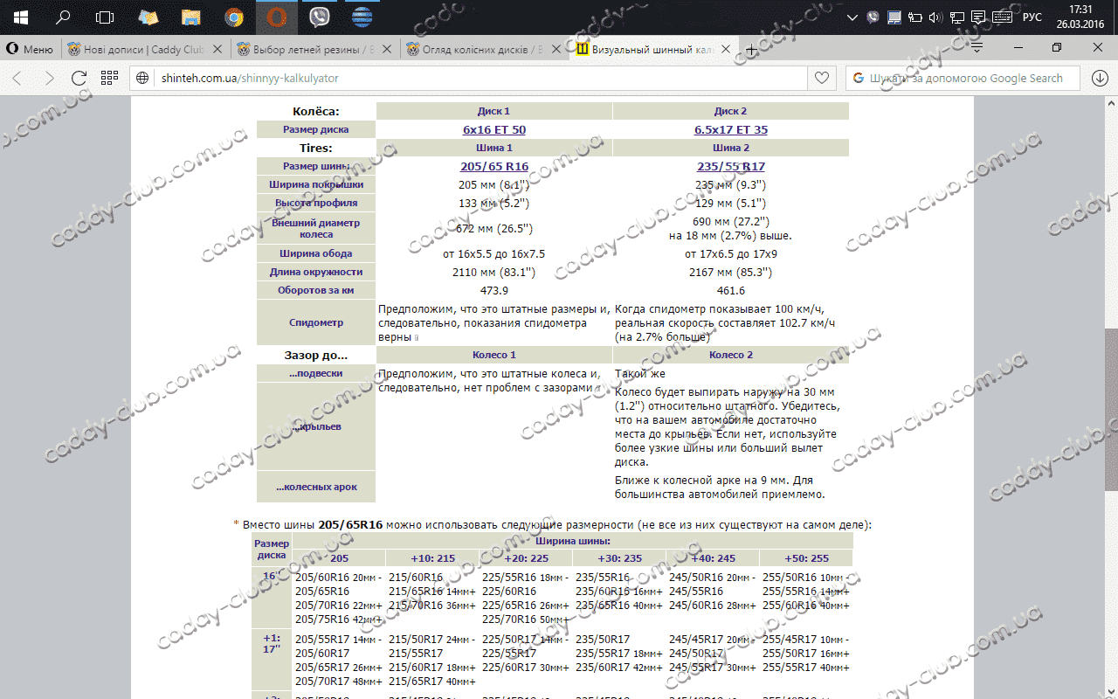Click the 6.5x17 ET 35 disk size link
This screenshot has width=1118, height=699.
coord(731,129)
